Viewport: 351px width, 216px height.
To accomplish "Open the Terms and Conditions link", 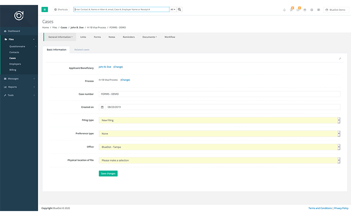I will [320, 208].
